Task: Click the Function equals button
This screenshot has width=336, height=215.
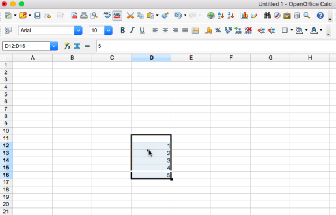Action: [x=87, y=46]
